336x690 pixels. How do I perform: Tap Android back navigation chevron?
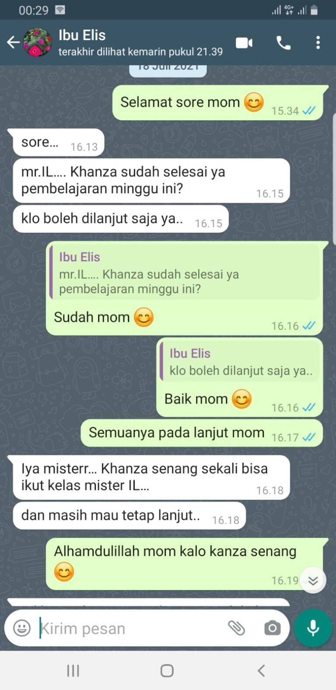point(261,671)
